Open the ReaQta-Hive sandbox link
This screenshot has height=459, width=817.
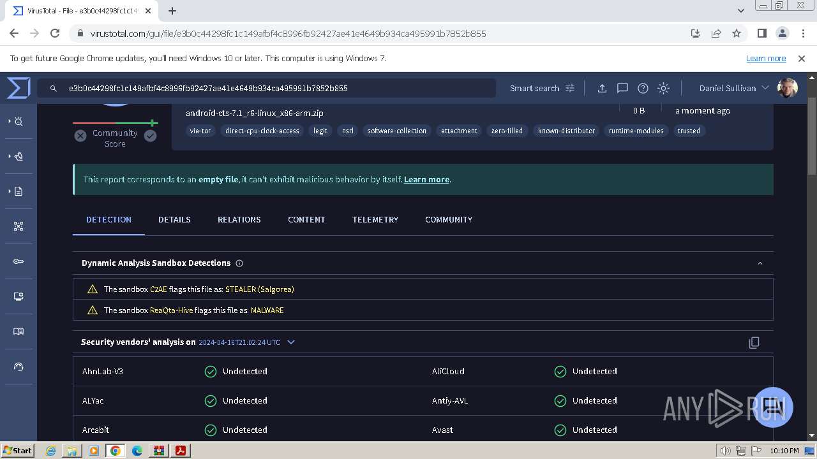[171, 310]
